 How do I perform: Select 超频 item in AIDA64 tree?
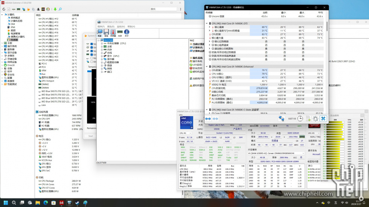tap(13, 30)
